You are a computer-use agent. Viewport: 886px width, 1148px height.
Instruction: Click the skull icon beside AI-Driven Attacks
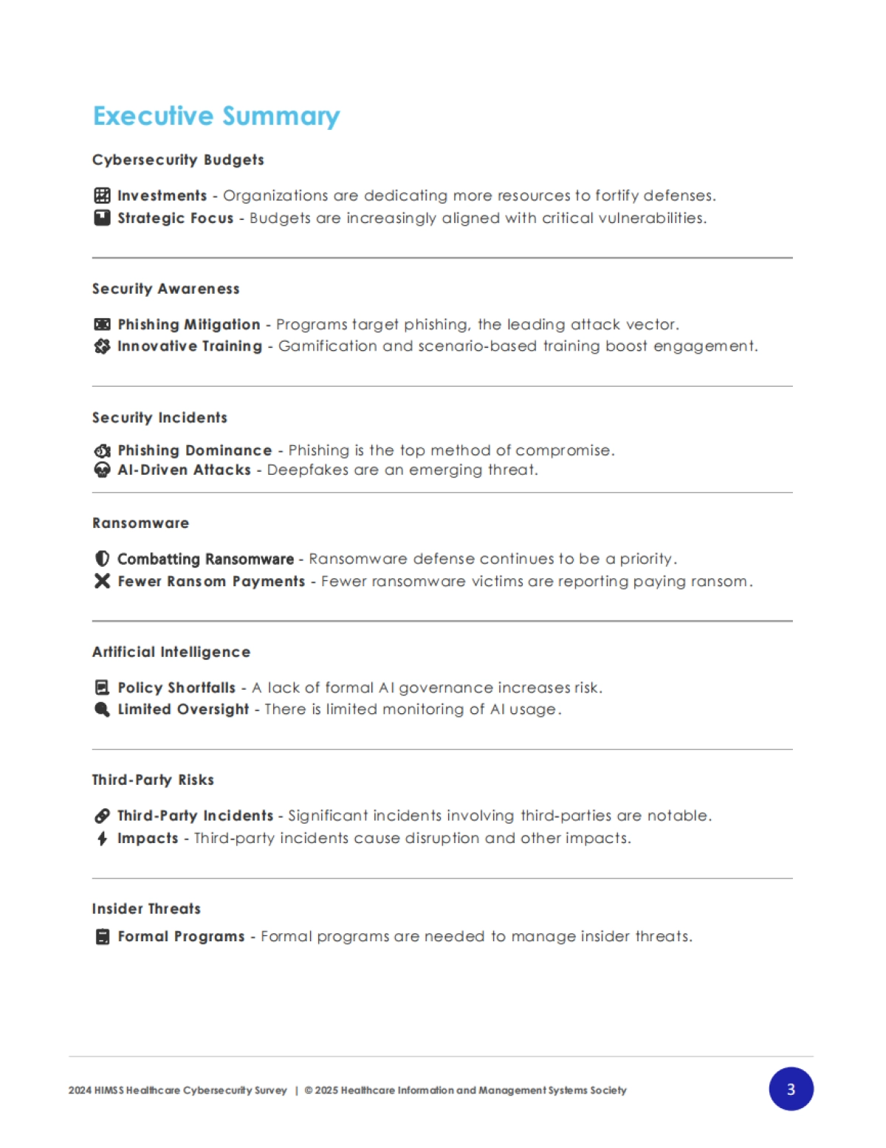(x=103, y=470)
